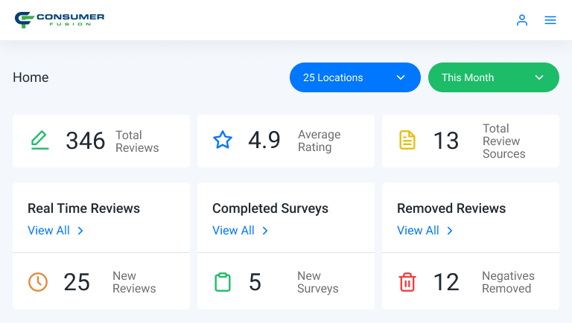Click the Total Reviews label
This screenshot has width=572, height=323.
click(x=137, y=141)
